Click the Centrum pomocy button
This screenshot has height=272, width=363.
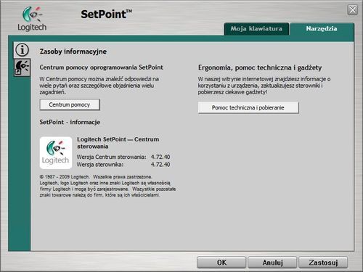click(x=70, y=104)
